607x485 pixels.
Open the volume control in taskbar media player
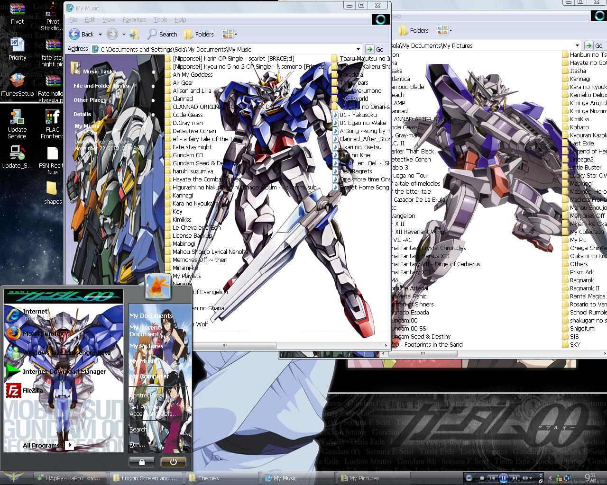(525, 478)
